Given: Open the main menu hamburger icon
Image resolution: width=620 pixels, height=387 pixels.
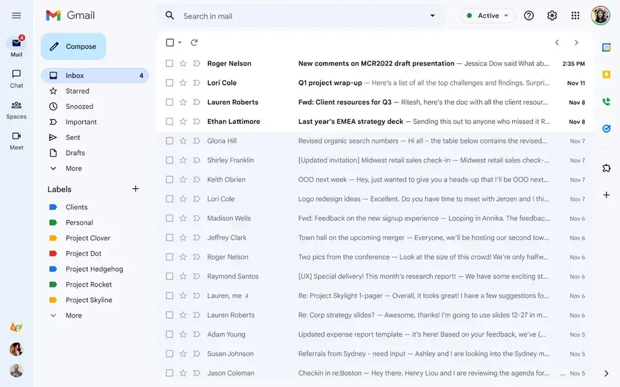Looking at the screenshot, I should point(16,15).
